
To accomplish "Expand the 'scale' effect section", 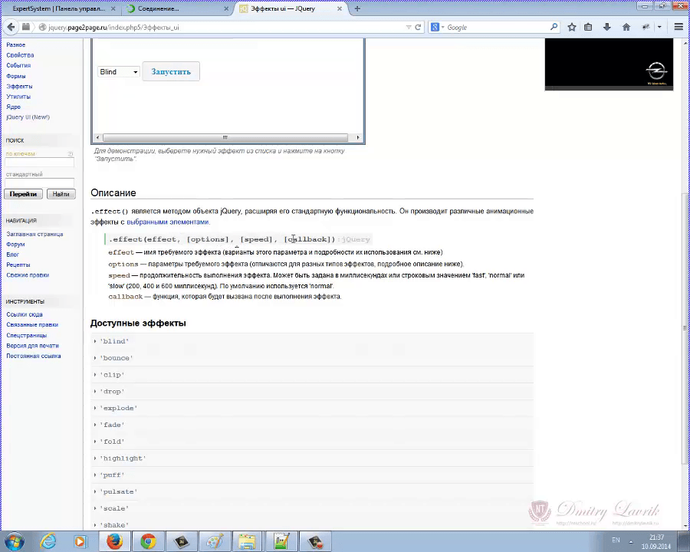I will pyautogui.click(x=312, y=508).
